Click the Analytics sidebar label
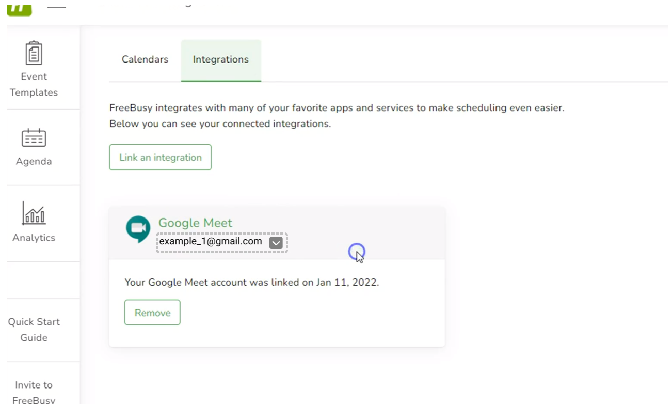 coord(34,238)
